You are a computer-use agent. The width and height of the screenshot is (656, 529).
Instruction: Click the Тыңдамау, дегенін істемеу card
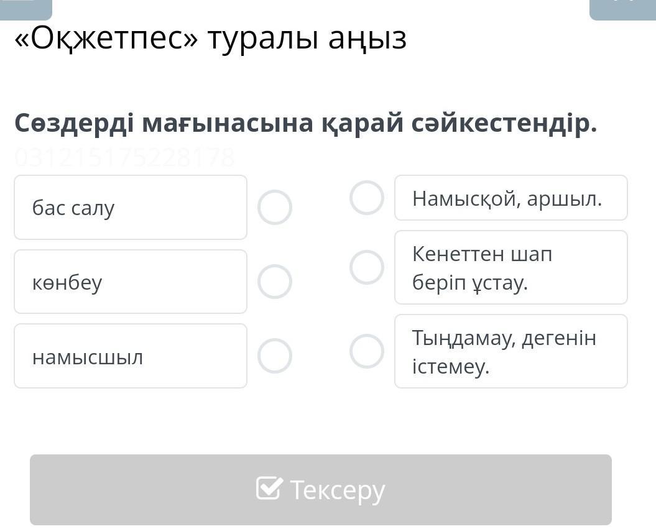pyautogui.click(x=510, y=352)
